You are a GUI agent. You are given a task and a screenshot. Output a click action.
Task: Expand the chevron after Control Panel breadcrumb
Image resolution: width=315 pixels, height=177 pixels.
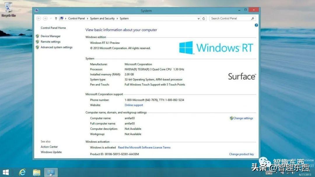[87, 18]
